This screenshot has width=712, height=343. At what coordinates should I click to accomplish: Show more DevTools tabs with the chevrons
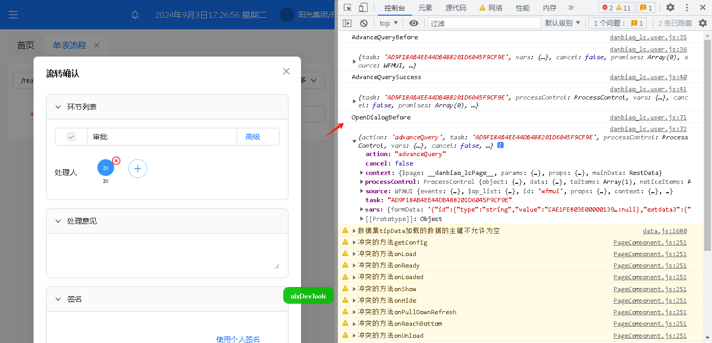tap(571, 7)
